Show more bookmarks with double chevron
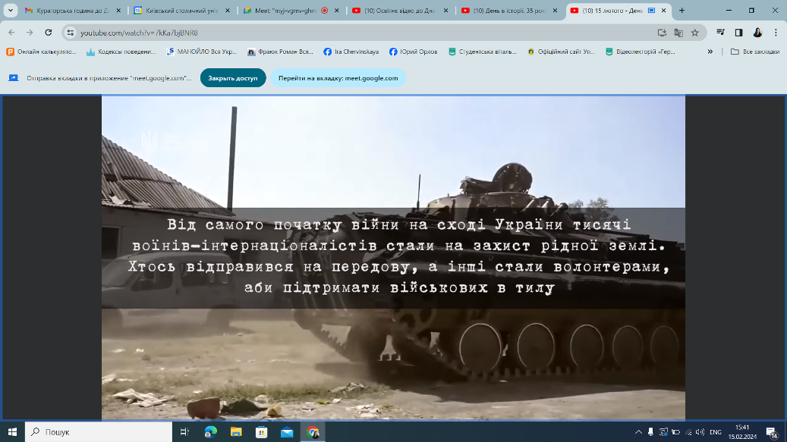787x442 pixels. click(710, 52)
